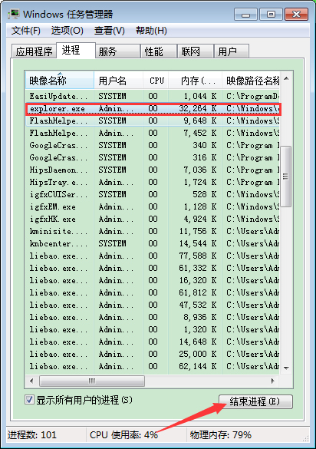Select liebao.exe using 1,320 K
Image resolution: width=316 pixels, height=449 pixels.
(153, 329)
